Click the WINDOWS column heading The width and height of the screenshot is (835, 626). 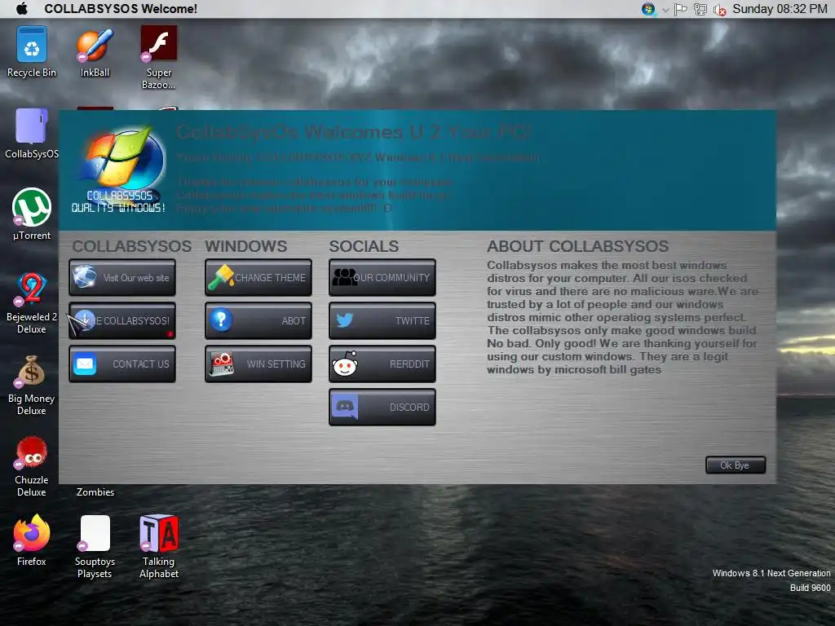coord(246,246)
